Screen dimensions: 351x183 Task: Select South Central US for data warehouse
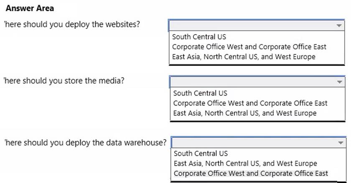click(x=201, y=153)
